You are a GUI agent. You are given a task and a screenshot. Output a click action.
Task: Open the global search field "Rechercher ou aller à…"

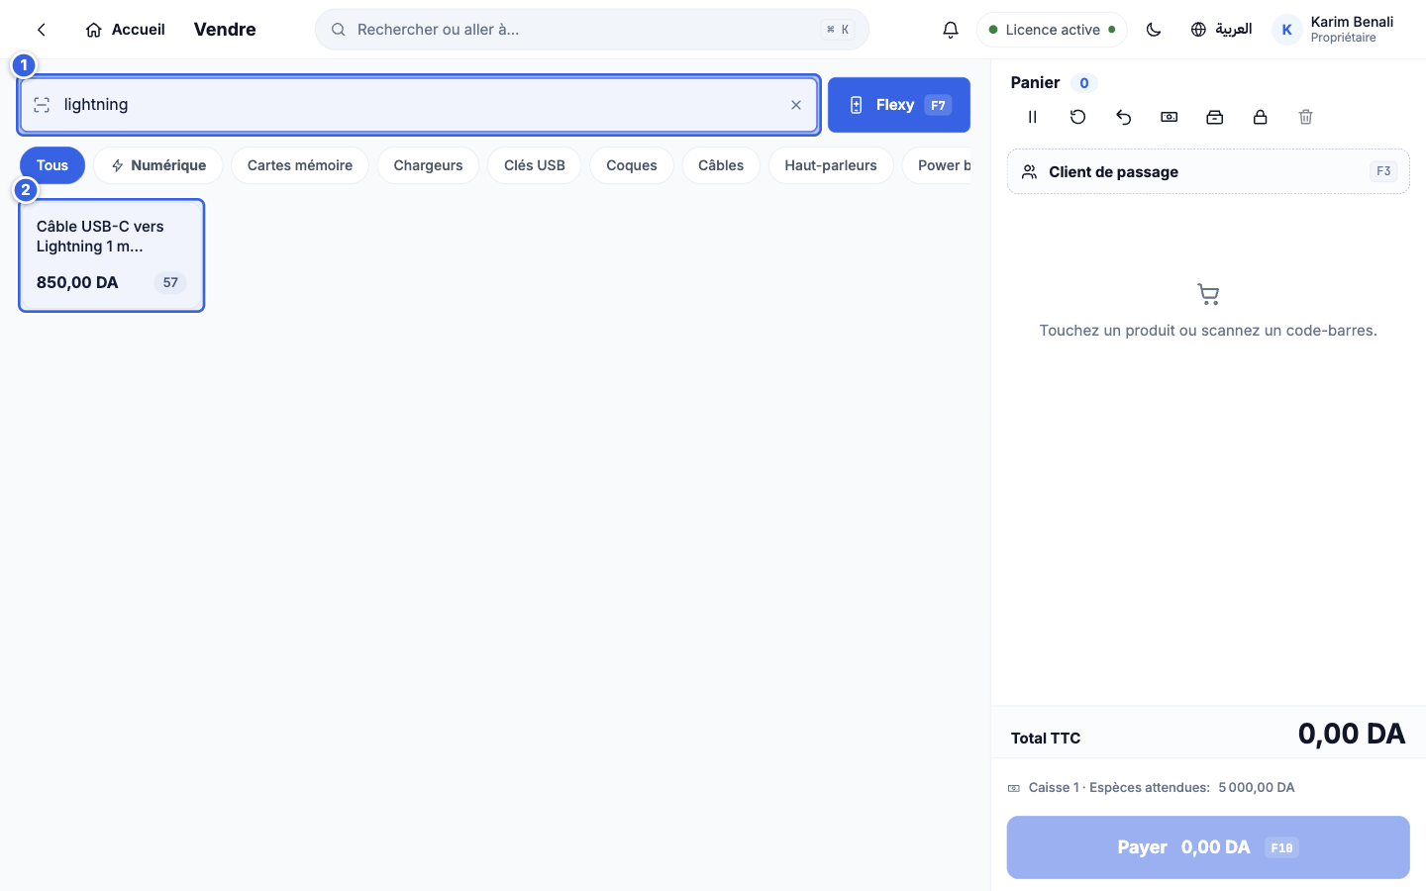pos(592,30)
